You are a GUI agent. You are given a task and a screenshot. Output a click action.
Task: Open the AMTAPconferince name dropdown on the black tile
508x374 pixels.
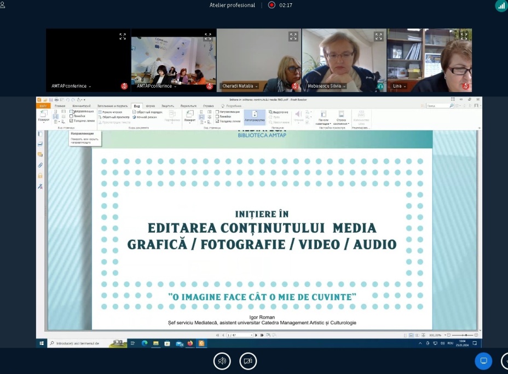(71, 86)
